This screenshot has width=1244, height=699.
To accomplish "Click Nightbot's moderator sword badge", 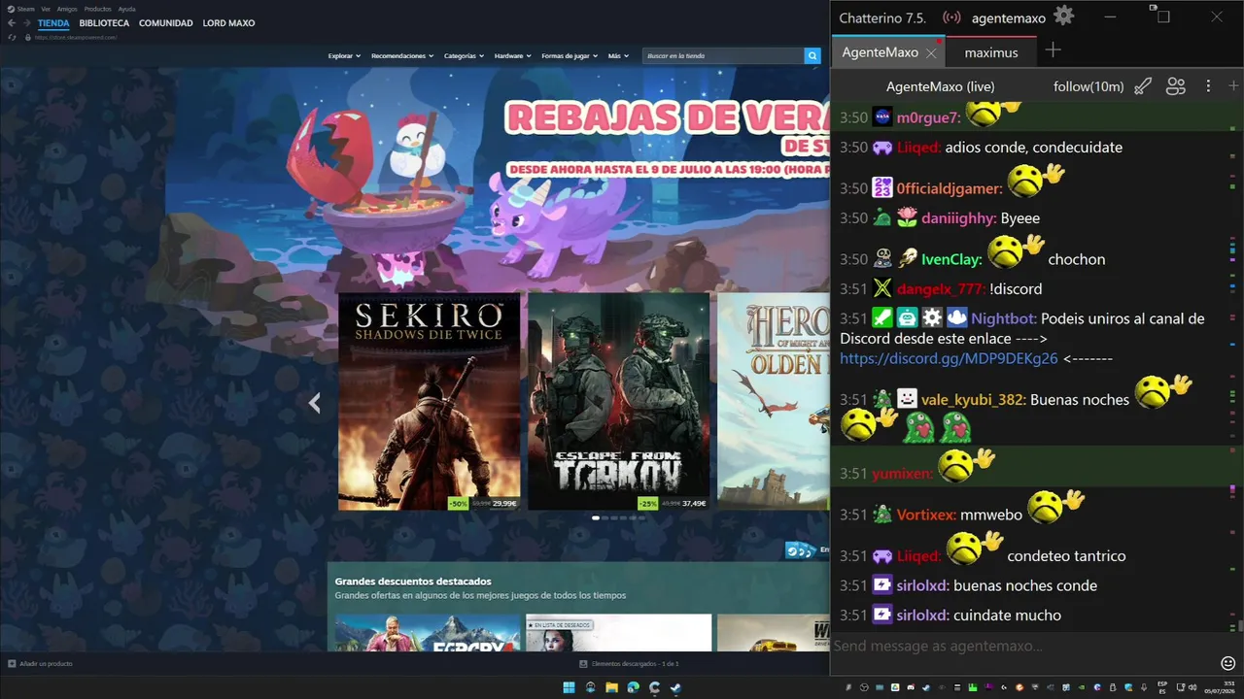I will point(881,317).
